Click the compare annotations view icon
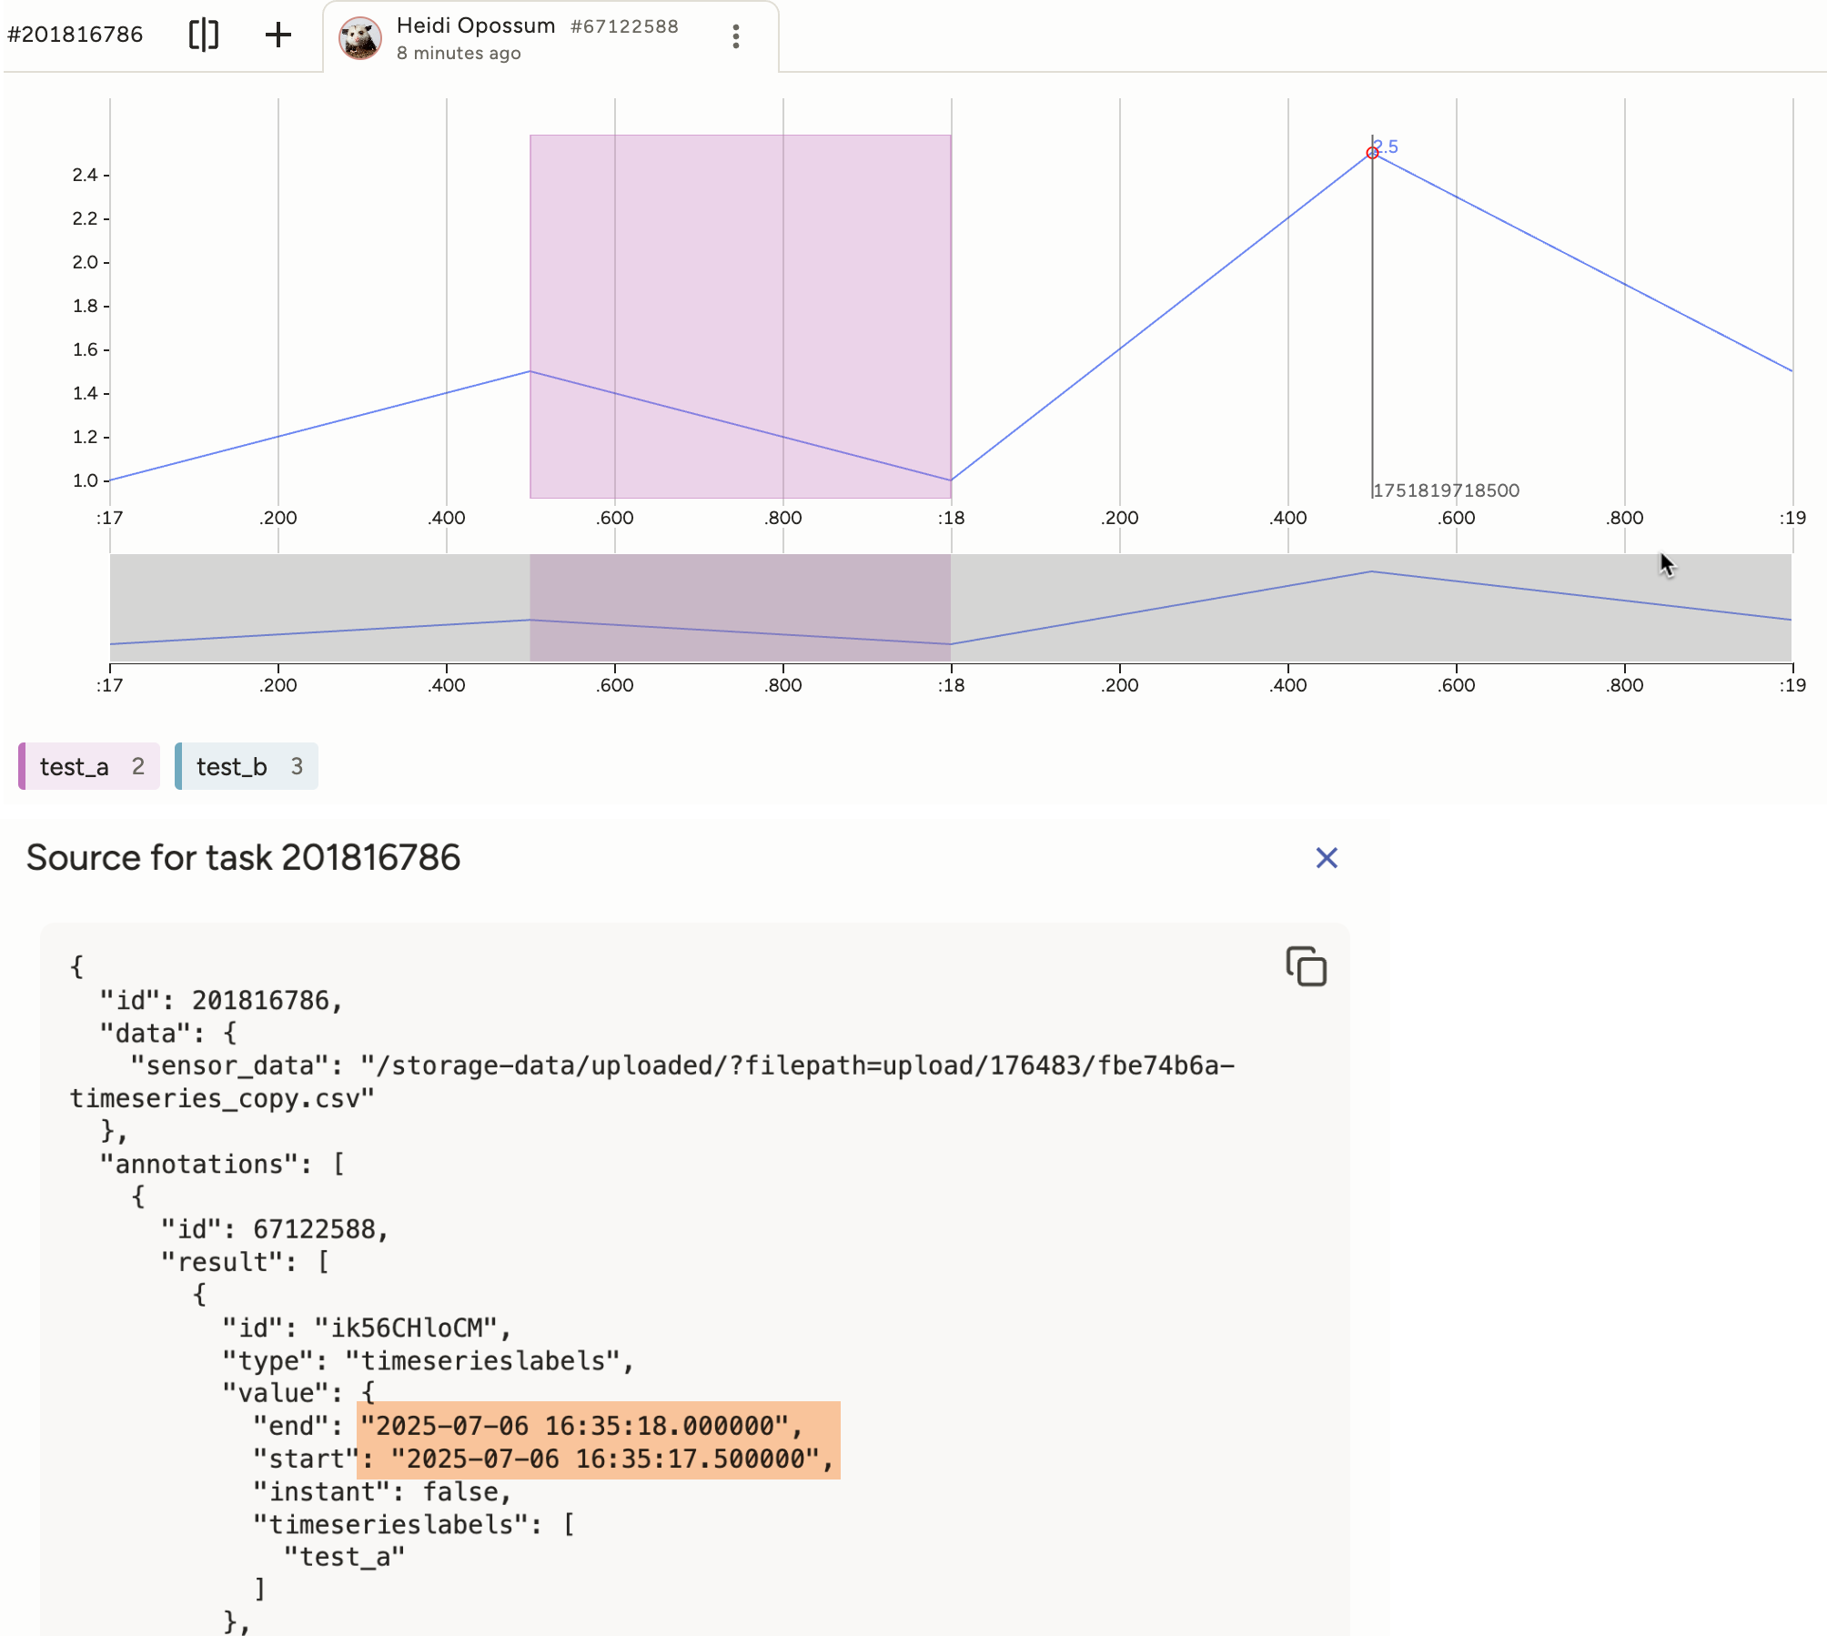 [202, 35]
